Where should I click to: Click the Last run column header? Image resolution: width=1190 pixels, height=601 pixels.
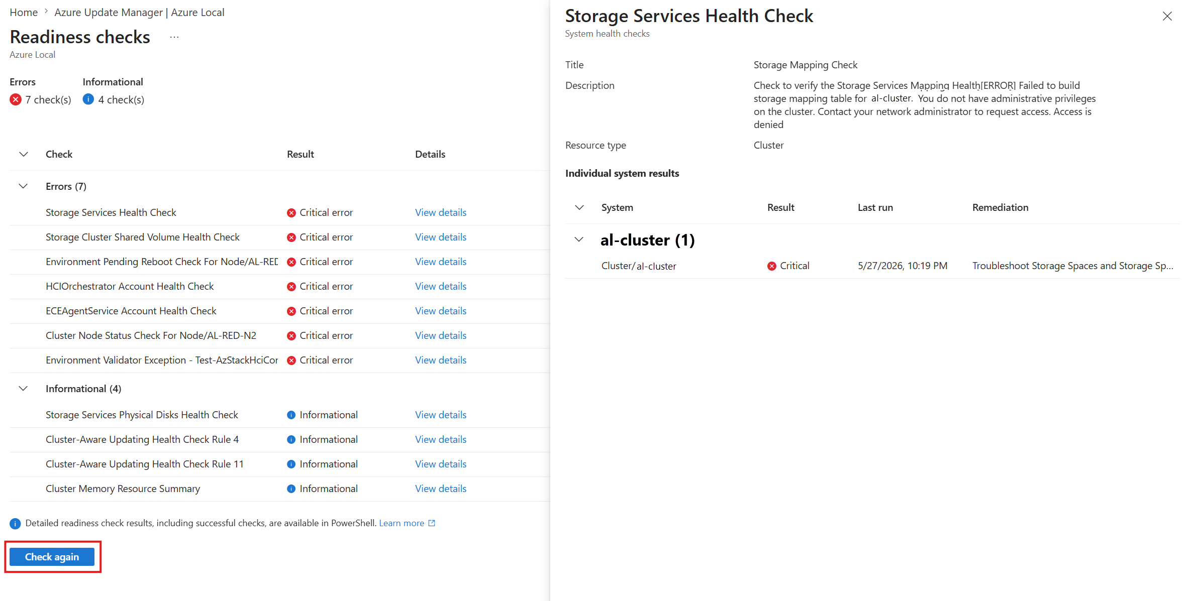875,207
